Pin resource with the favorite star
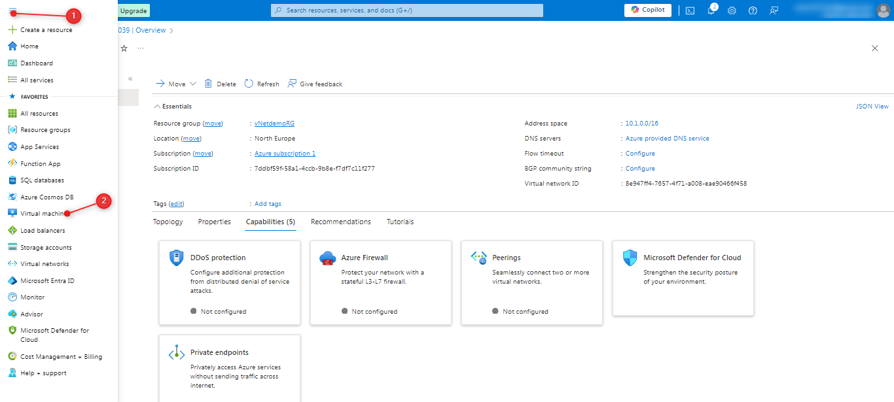This screenshot has height=402, width=894. click(124, 48)
